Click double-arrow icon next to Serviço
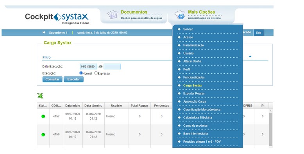 click(179, 29)
